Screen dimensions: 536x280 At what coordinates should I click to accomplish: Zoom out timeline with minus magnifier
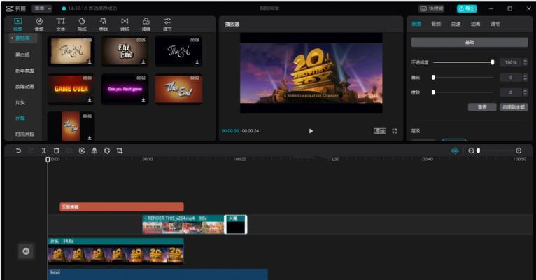pos(471,150)
